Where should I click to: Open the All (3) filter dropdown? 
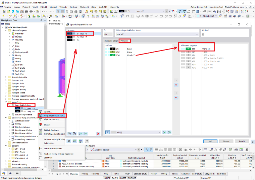pos(136,132)
